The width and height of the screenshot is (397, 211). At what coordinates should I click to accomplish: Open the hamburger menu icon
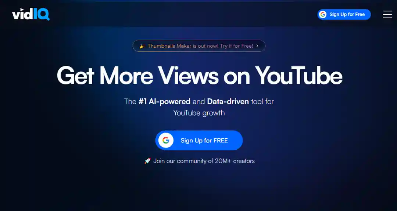(x=387, y=14)
